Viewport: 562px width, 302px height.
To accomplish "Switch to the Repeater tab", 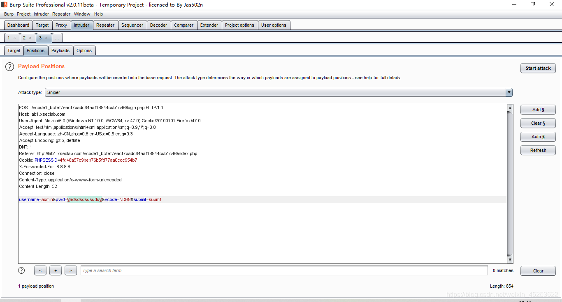I will tap(105, 25).
